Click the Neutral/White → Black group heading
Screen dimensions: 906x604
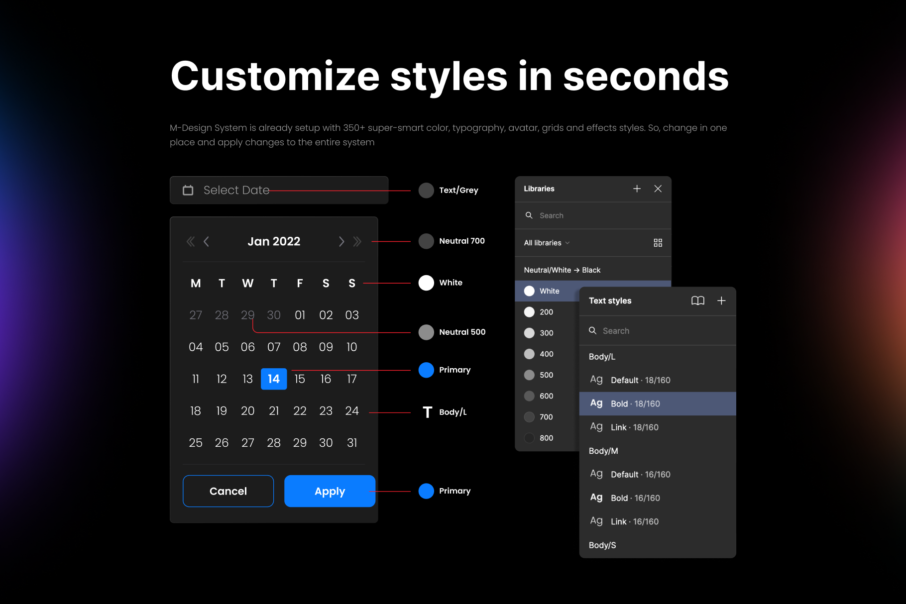[x=562, y=270]
